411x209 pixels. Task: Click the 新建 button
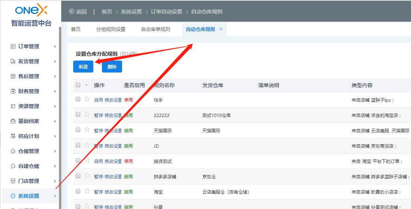coord(83,67)
